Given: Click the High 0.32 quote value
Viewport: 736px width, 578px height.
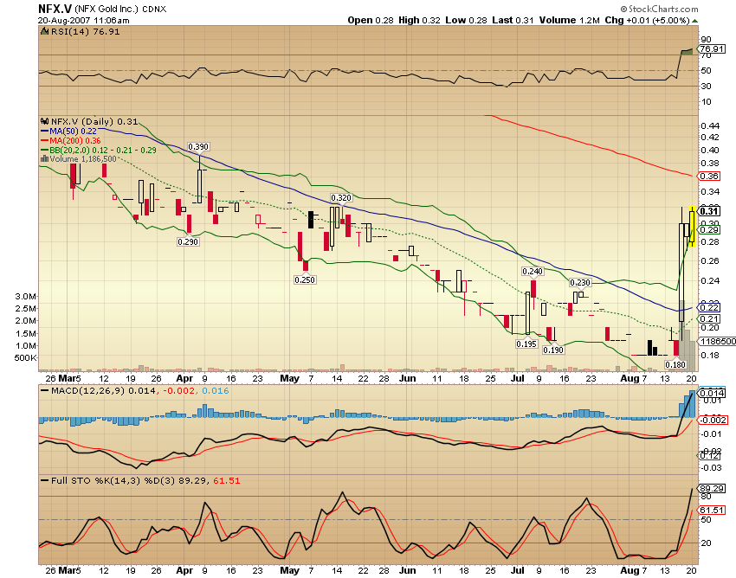Looking at the screenshot, I should click(420, 20).
